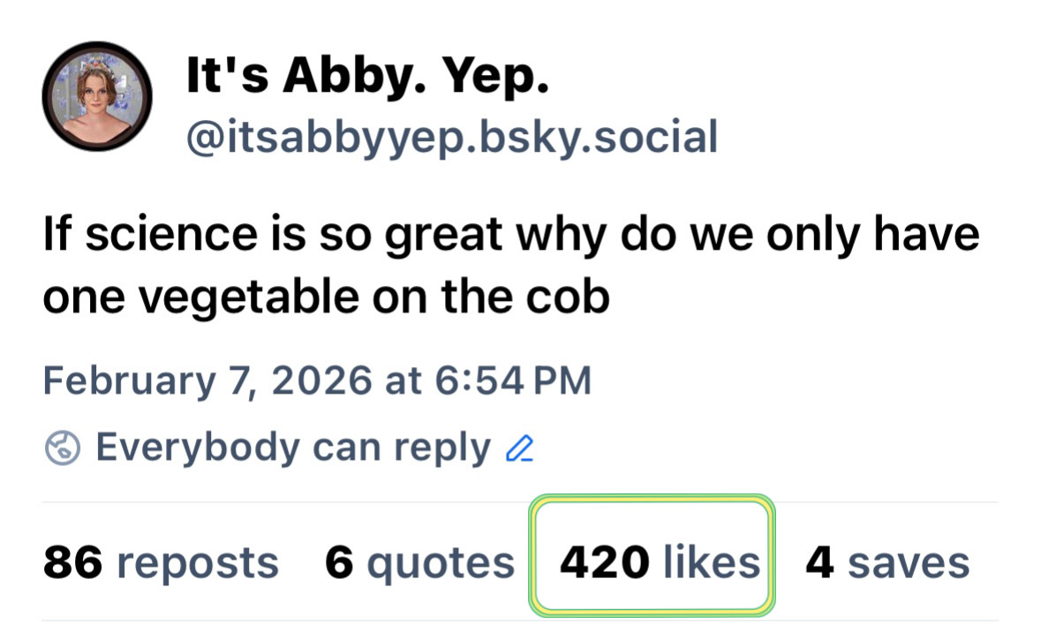This screenshot has width=1041, height=639.
Task: Click the blue pencil edit icon
Action: pos(518,450)
